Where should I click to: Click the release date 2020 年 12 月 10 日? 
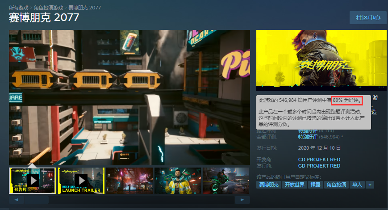(x=319, y=148)
